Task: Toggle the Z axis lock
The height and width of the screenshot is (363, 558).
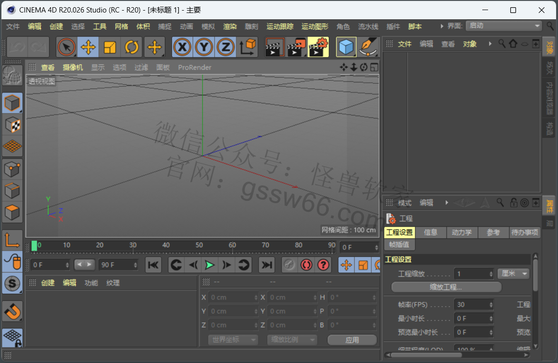Action: (226, 47)
